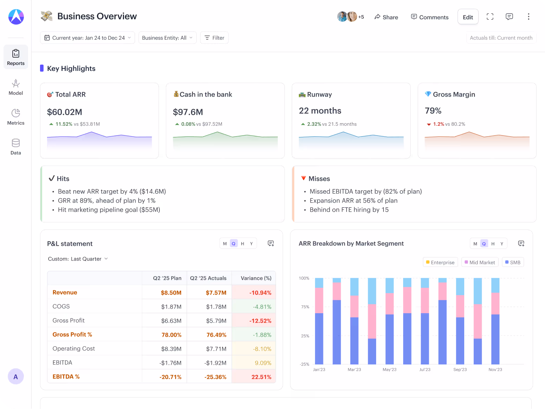
Task: Go to the Model sidebar section
Action: pos(16,87)
